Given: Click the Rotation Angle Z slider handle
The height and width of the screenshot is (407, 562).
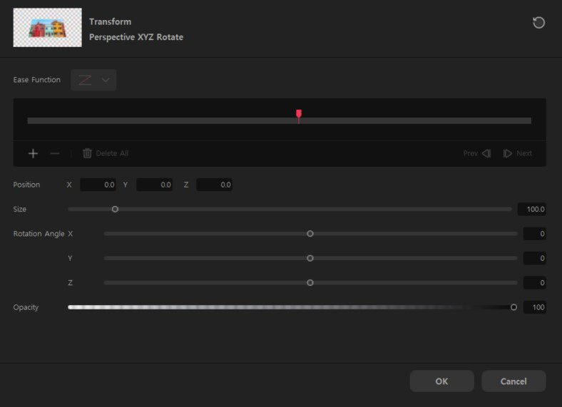Looking at the screenshot, I should 310,283.
